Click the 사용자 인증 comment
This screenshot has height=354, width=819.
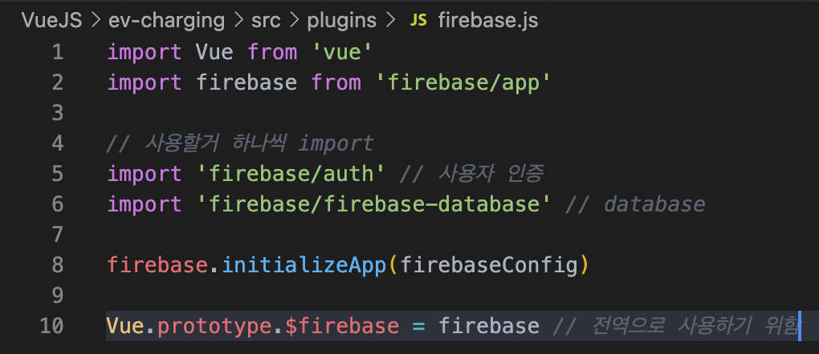click(471, 174)
